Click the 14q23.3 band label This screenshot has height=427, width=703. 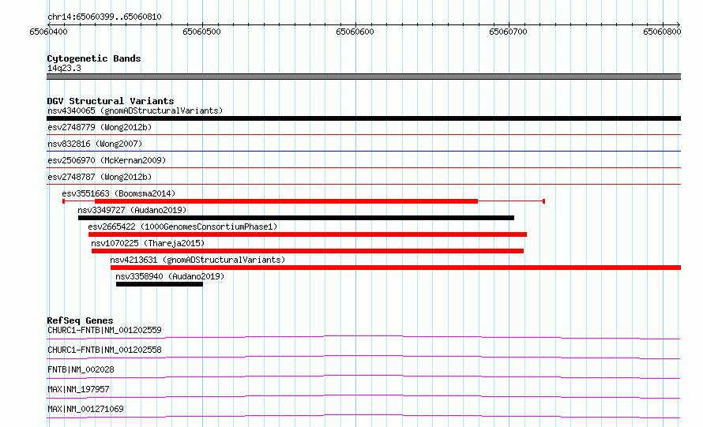[64, 68]
